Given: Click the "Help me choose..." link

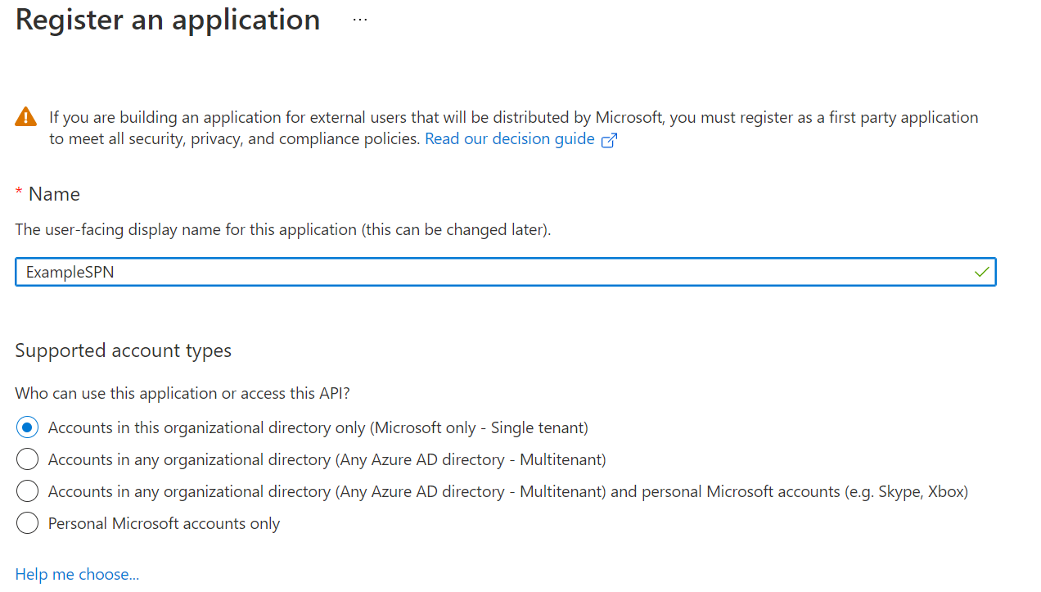Looking at the screenshot, I should point(77,574).
